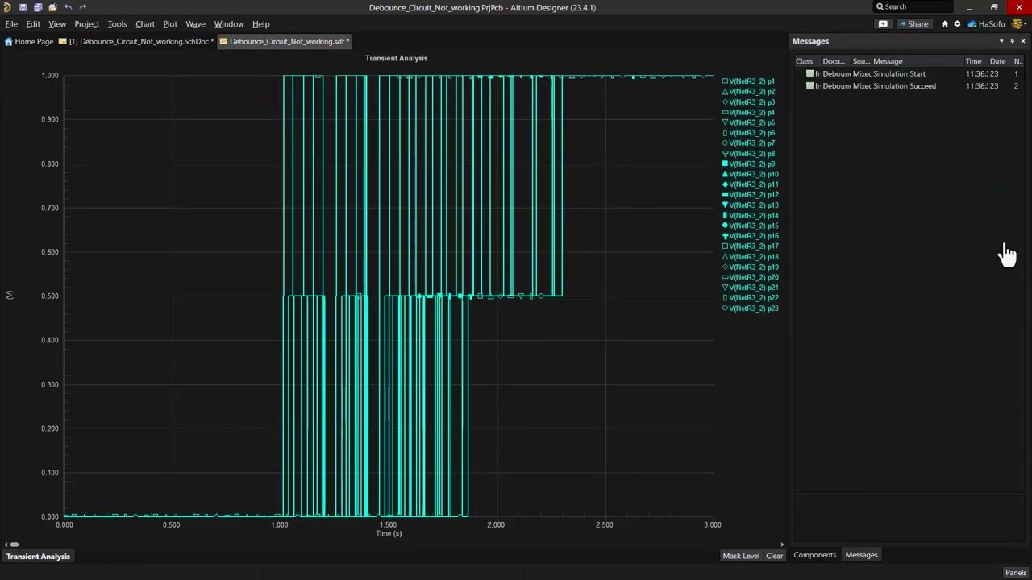The width and height of the screenshot is (1032, 580).
Task: Open the File menu
Action: click(11, 24)
